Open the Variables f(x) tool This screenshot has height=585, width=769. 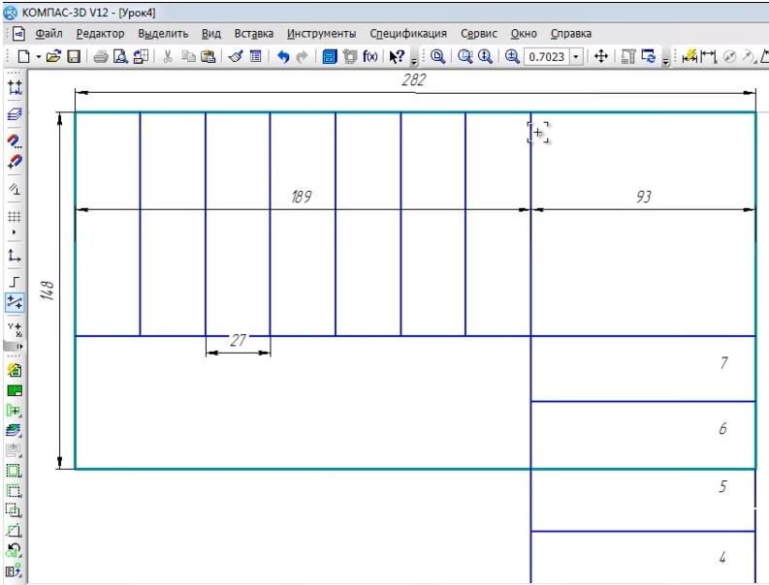point(370,57)
